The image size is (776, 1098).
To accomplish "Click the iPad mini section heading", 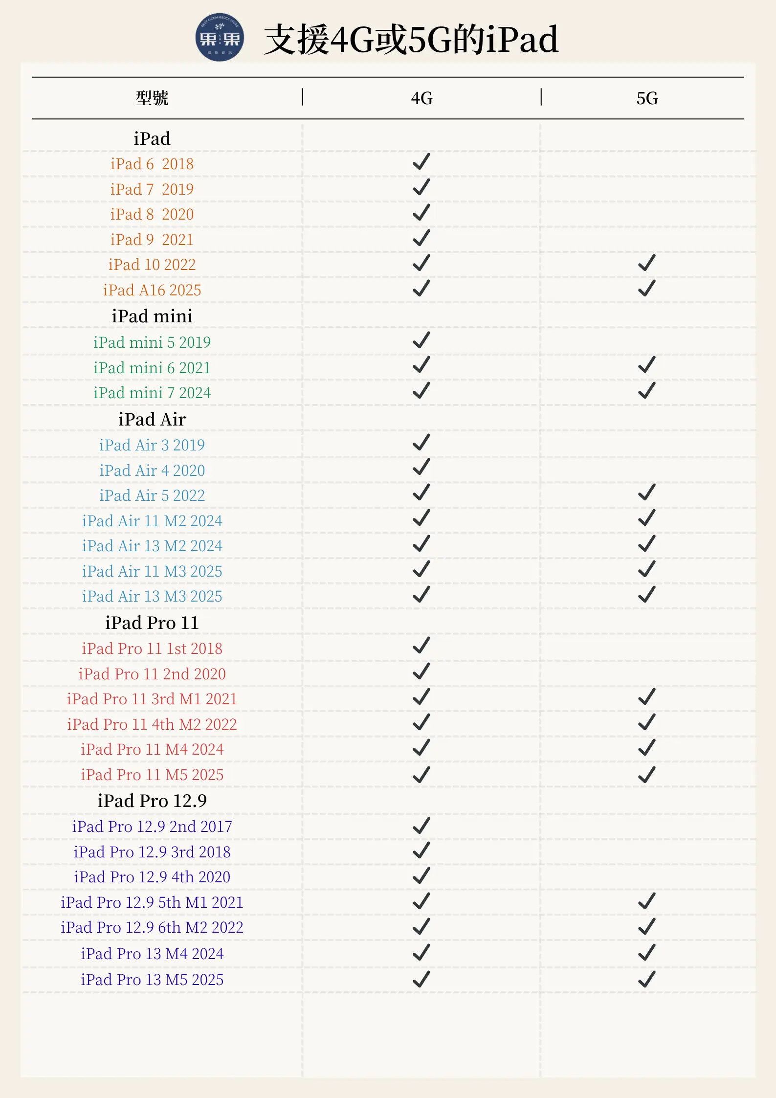I will [x=152, y=316].
